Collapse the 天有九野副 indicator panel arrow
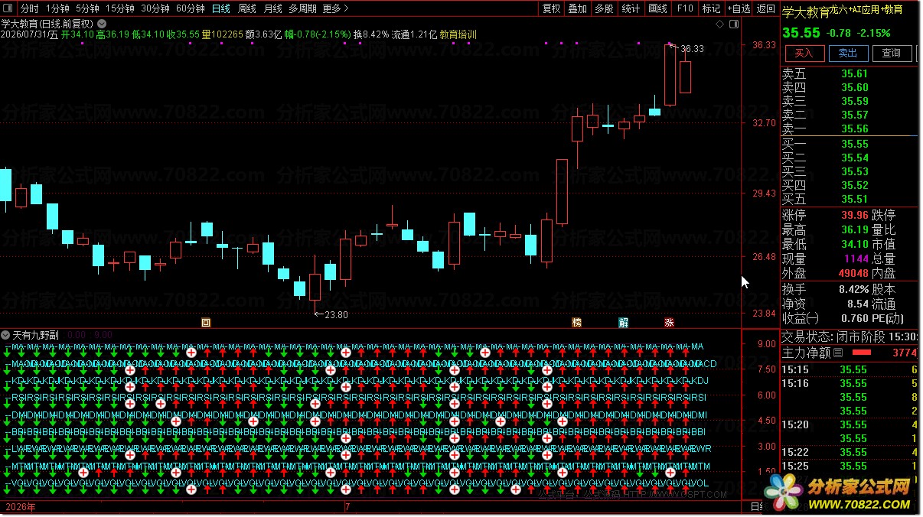The image size is (923, 517). 6,335
